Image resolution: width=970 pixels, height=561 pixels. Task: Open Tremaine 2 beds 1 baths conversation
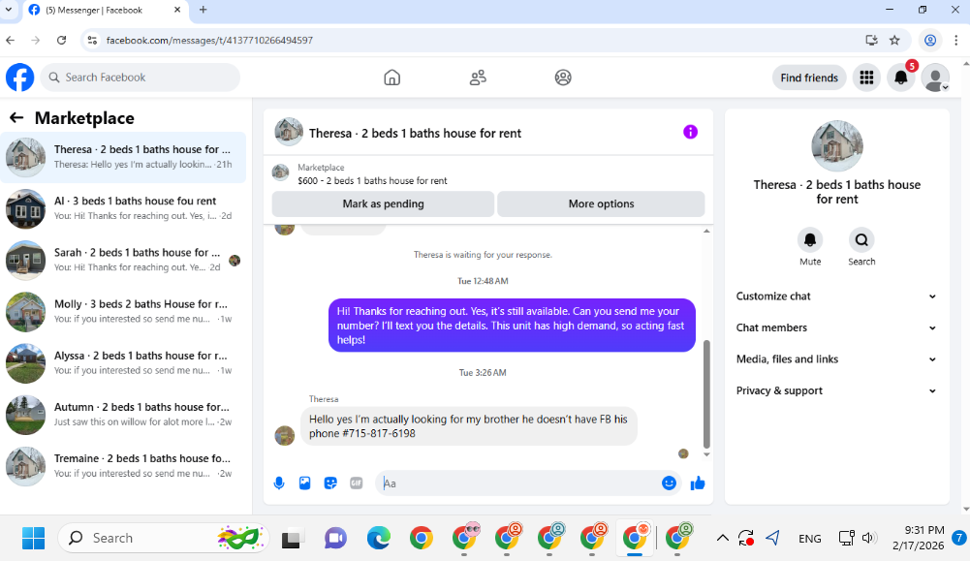[124, 466]
